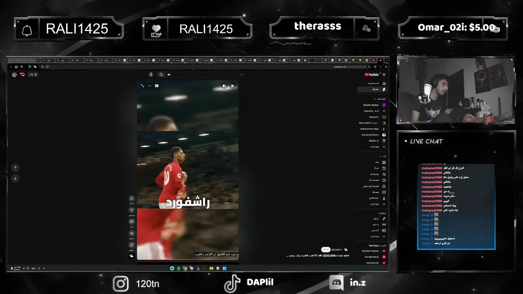Open the Abadi Aljohar subscription
This screenshot has height=294, width=523.
[x=372, y=123]
